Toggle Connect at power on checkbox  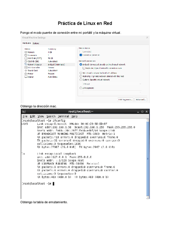(81, 55)
